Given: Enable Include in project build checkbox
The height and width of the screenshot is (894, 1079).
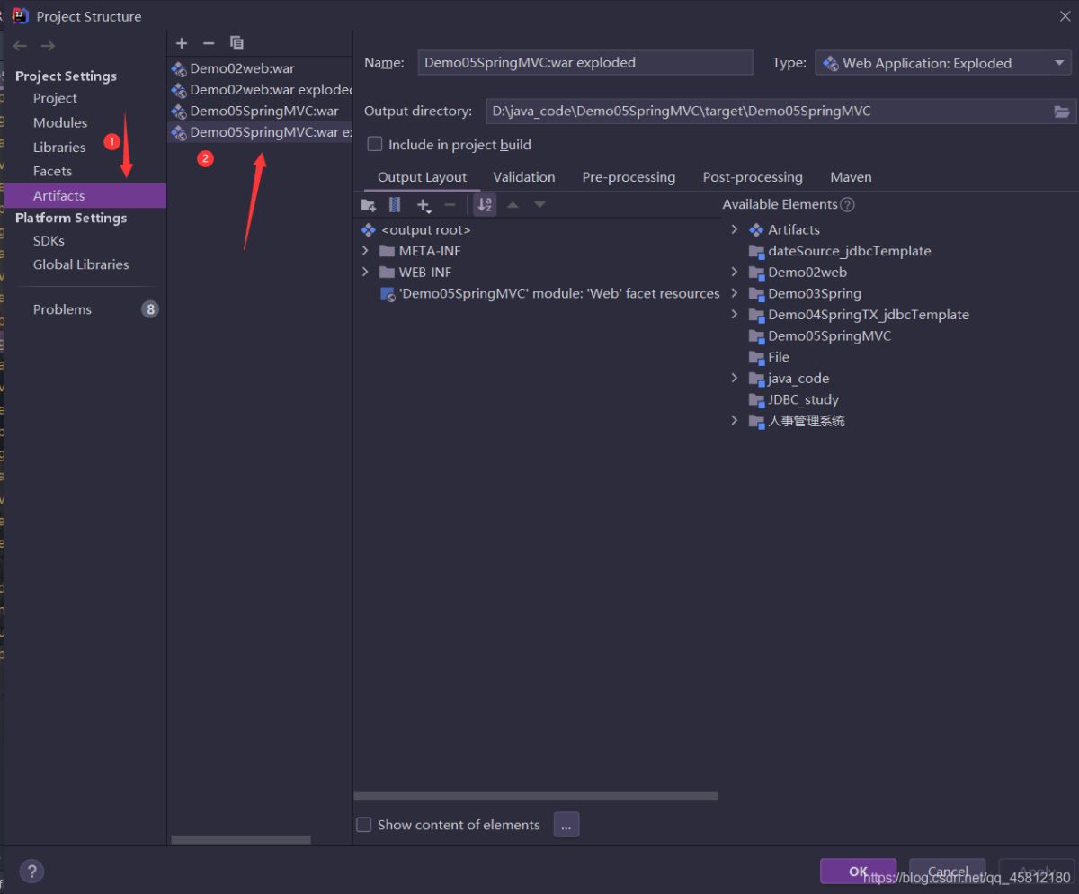Looking at the screenshot, I should tap(375, 145).
